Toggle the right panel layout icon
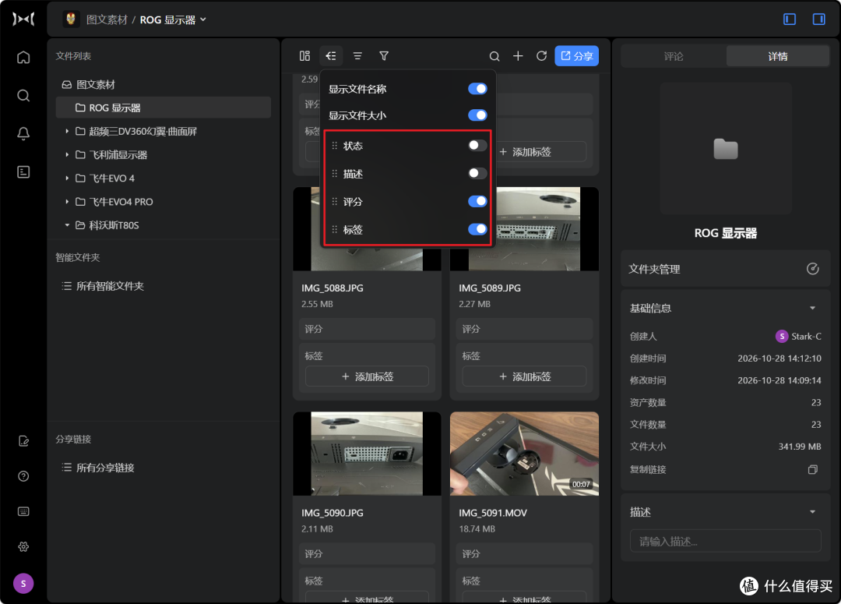 click(819, 19)
